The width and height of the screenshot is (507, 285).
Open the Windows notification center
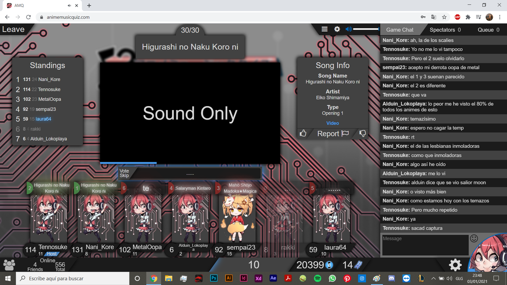point(496,278)
